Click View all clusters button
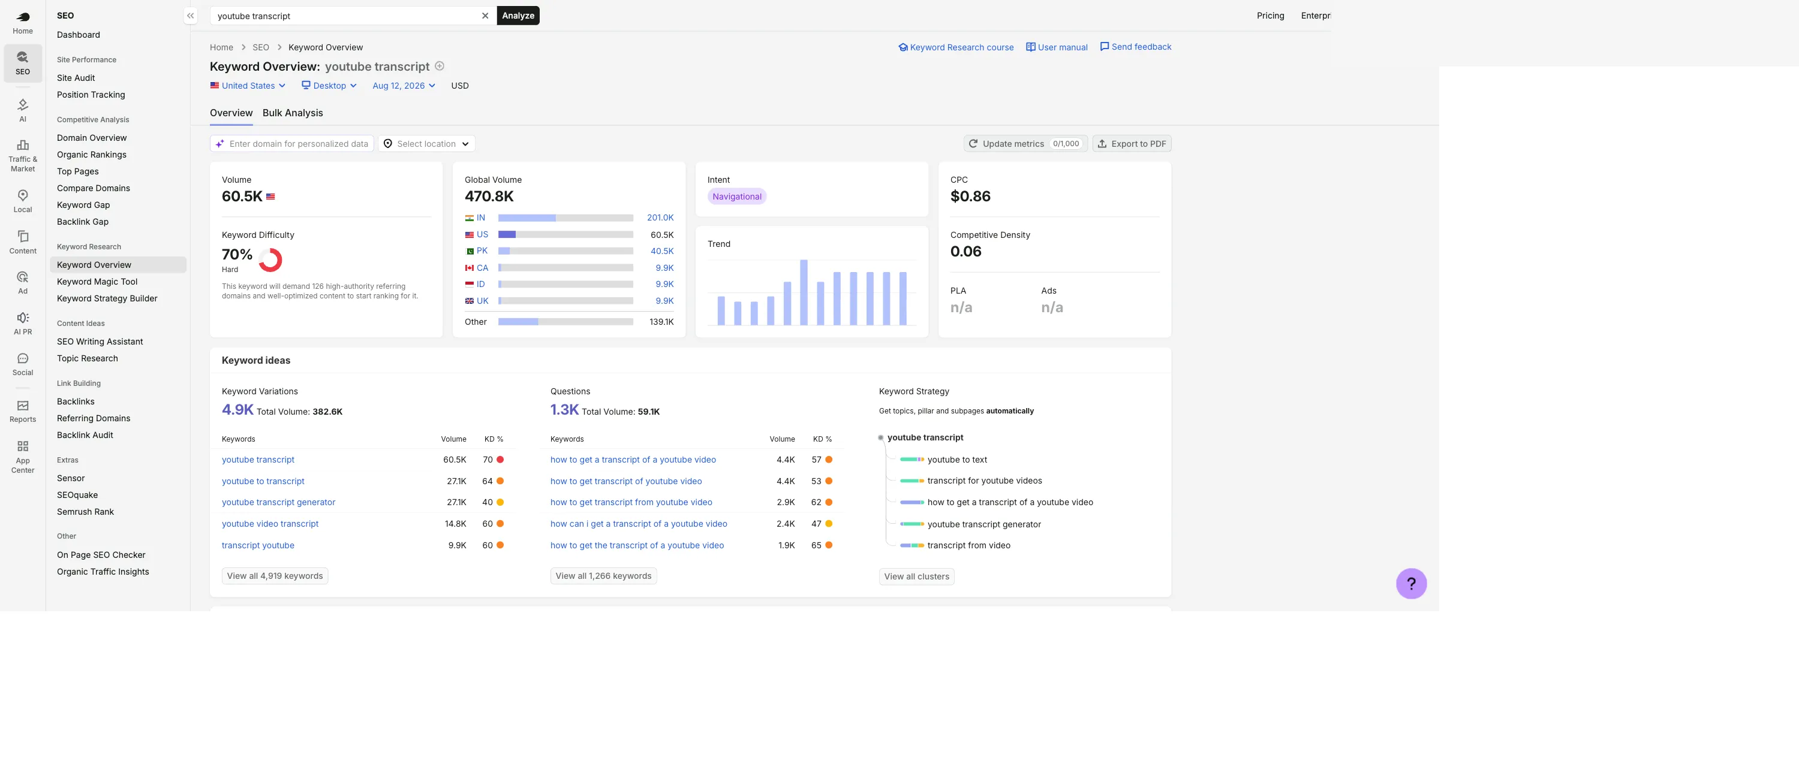The width and height of the screenshot is (1799, 764). pos(916,576)
